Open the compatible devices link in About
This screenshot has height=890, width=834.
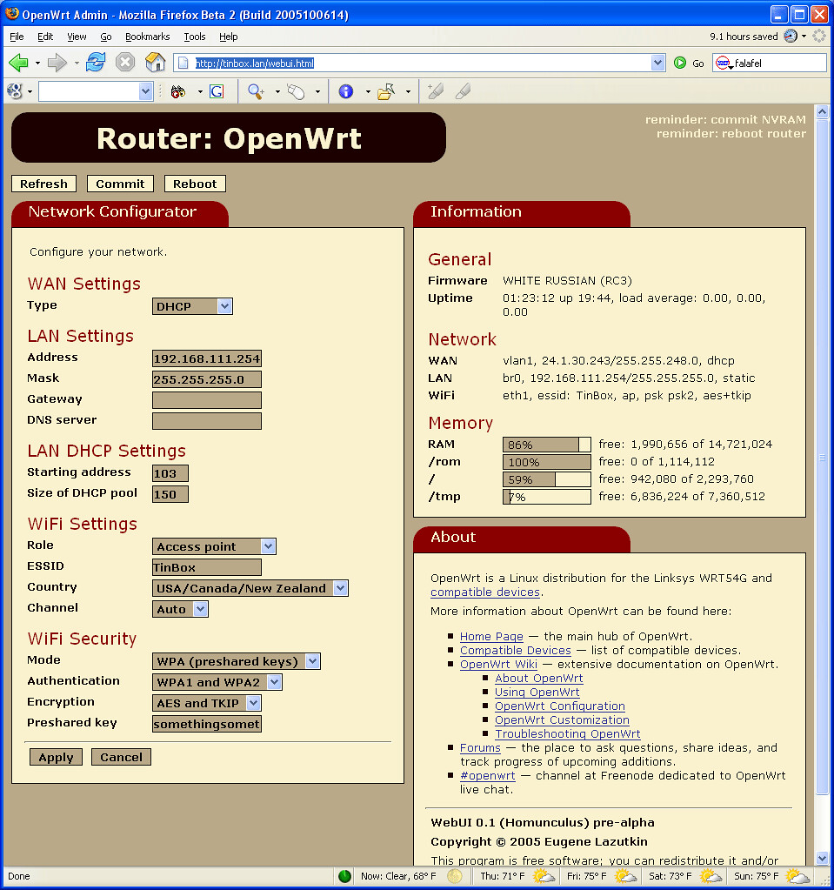pos(485,592)
